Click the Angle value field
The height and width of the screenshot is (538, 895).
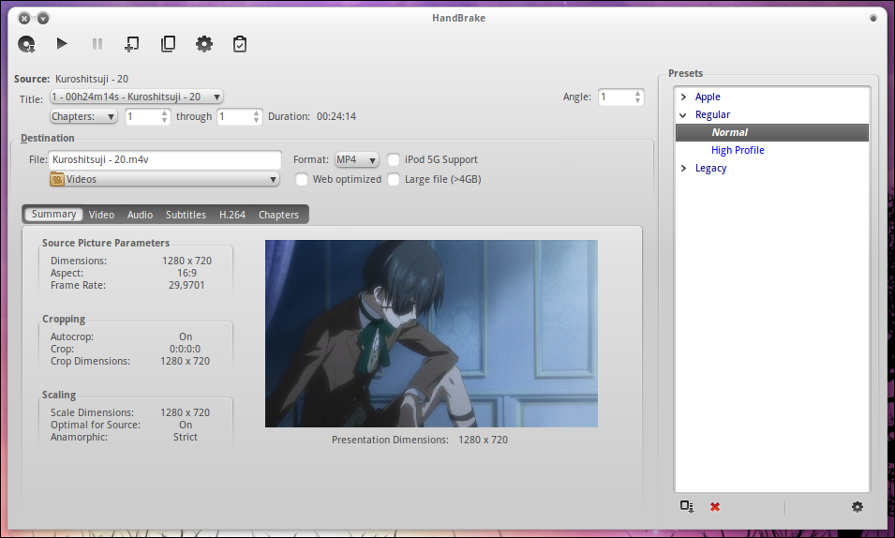click(x=616, y=97)
